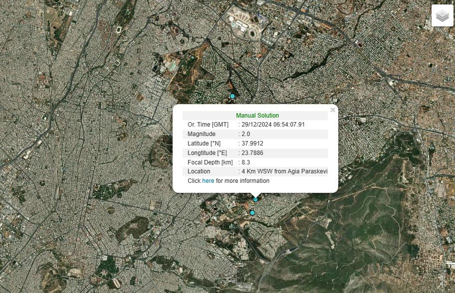The image size is (455, 293).
Task: Click the 'Location' row label
Action: tap(199, 171)
